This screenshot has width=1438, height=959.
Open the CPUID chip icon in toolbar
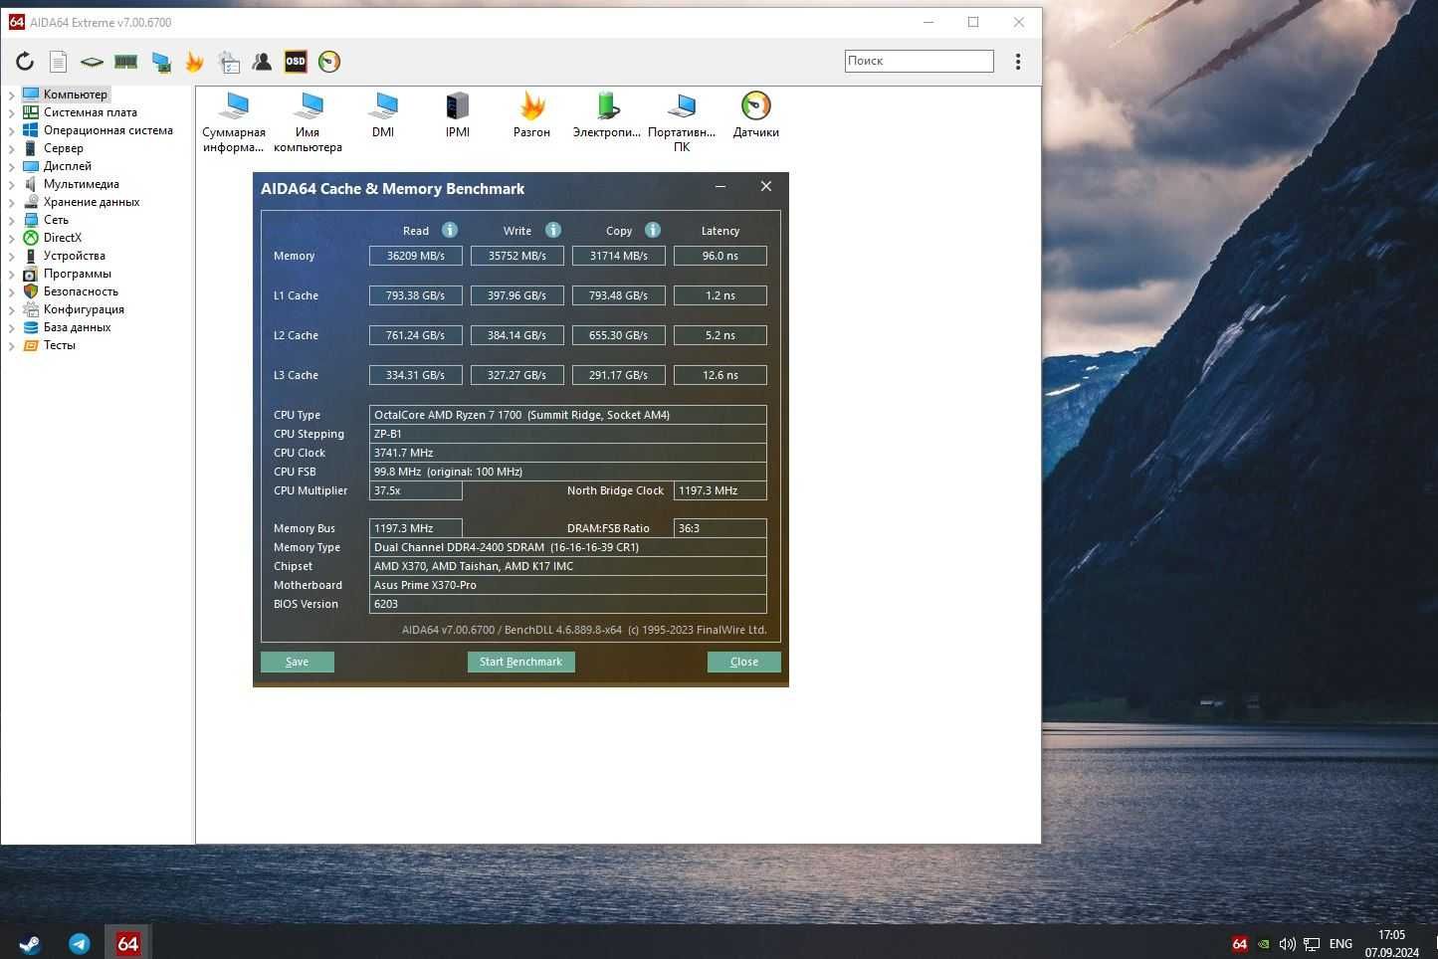tap(92, 62)
